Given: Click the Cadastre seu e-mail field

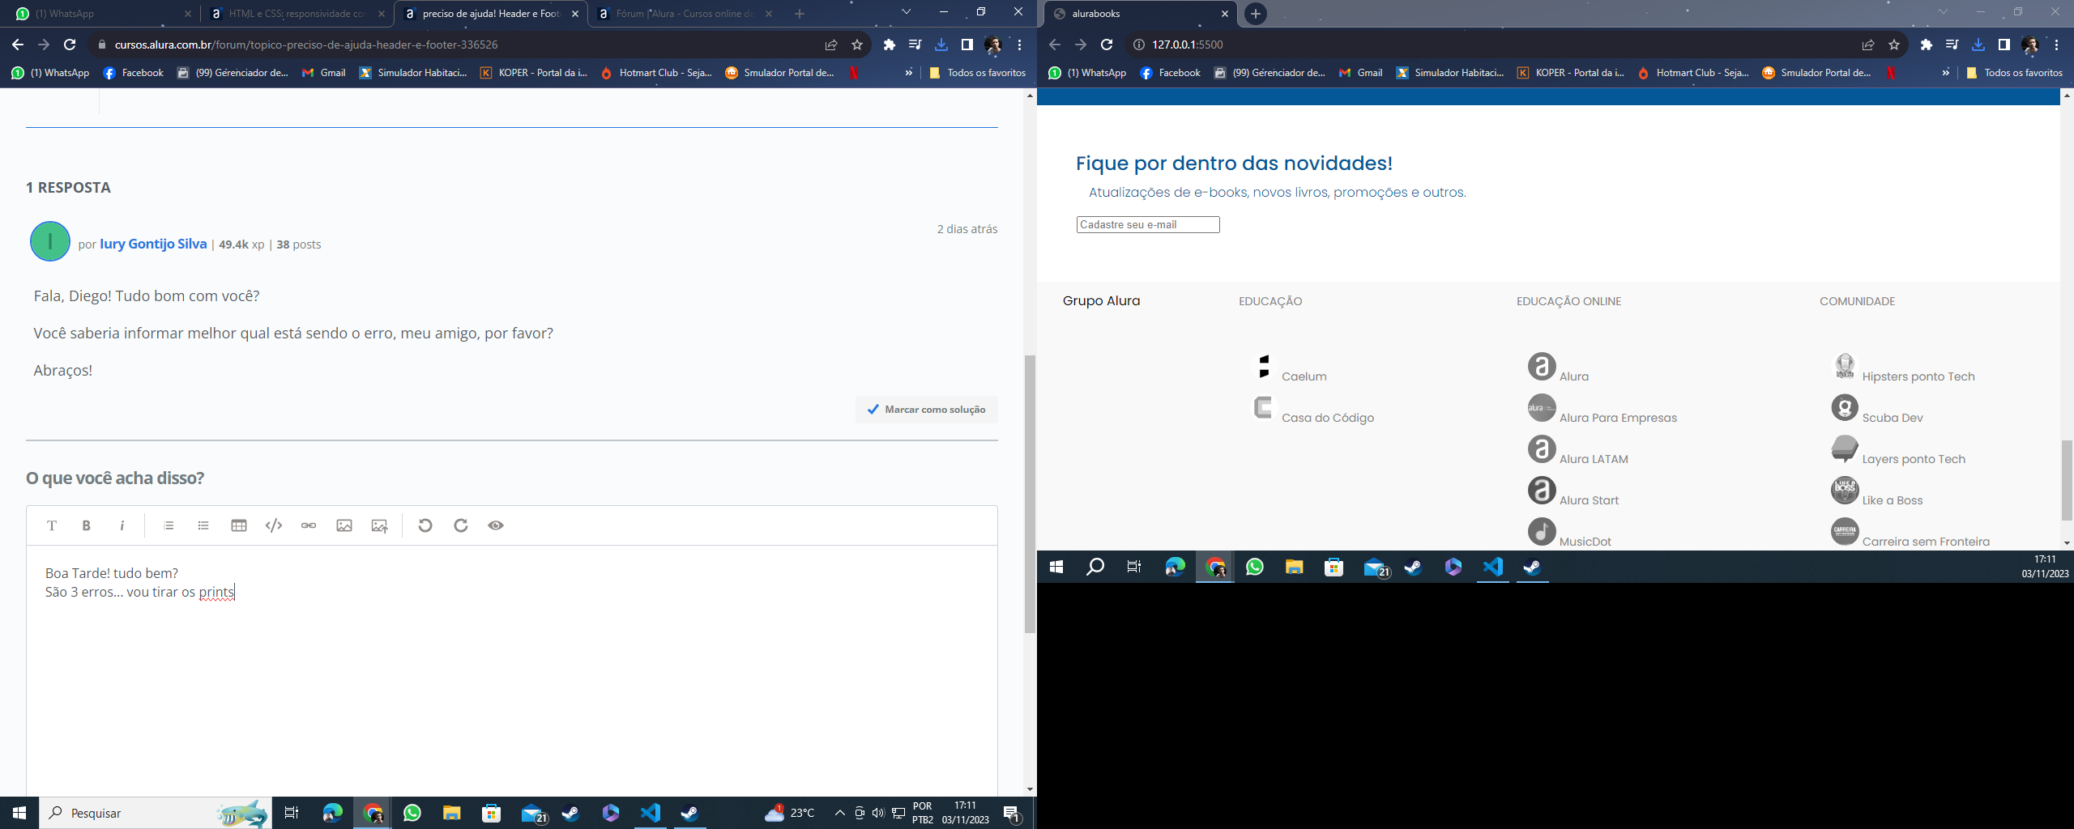Looking at the screenshot, I should pos(1148,224).
